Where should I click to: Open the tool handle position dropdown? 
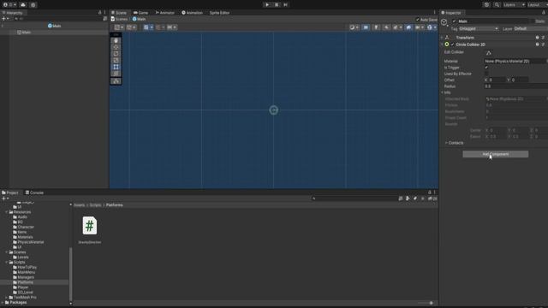119,27
